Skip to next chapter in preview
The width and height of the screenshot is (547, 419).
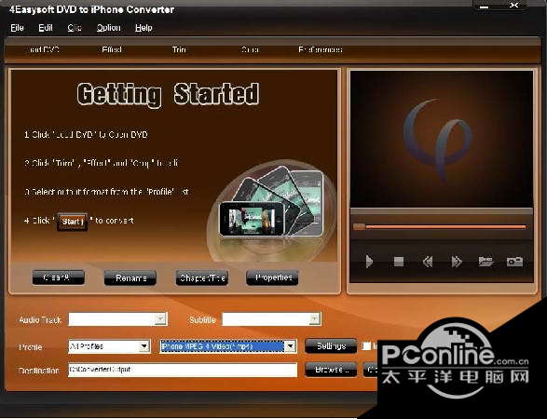pyautogui.click(x=457, y=261)
